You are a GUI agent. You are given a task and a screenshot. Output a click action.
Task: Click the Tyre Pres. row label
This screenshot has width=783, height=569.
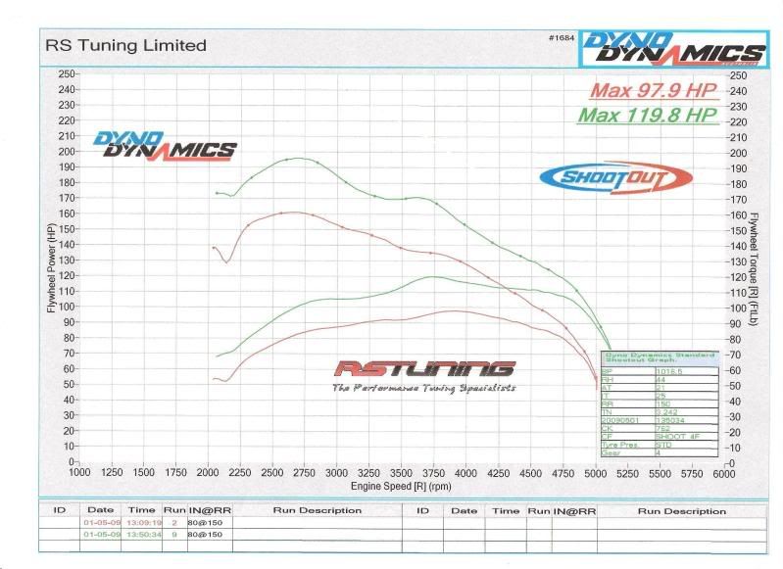[x=622, y=445]
